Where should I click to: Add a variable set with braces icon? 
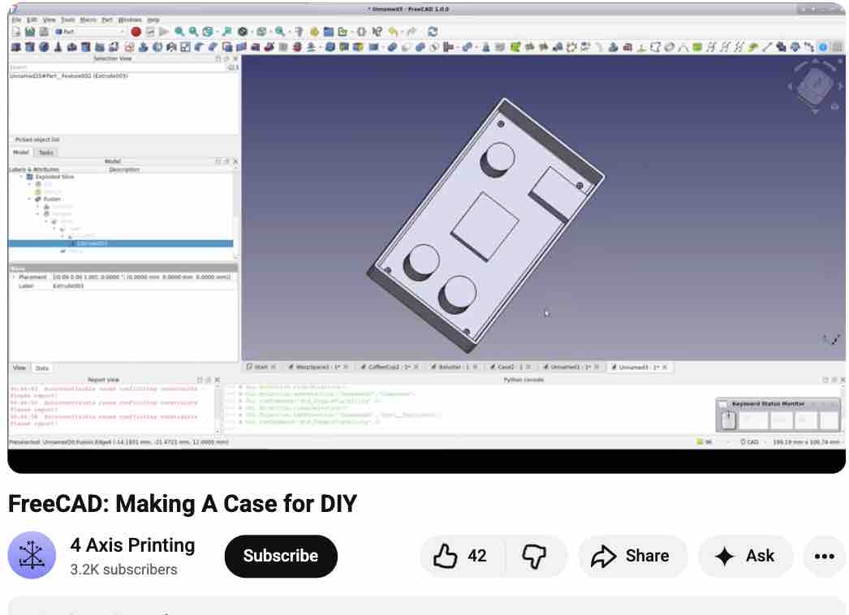coord(361,32)
